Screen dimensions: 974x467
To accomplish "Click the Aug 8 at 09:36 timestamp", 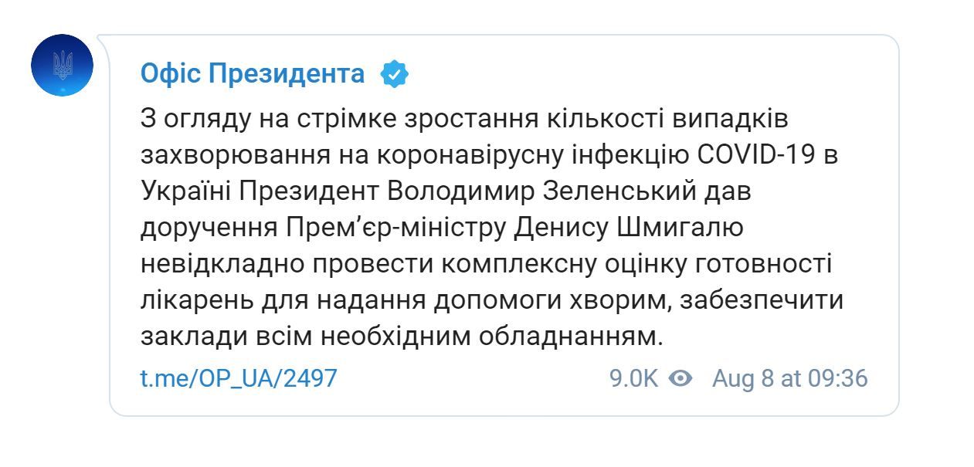I will (x=789, y=378).
